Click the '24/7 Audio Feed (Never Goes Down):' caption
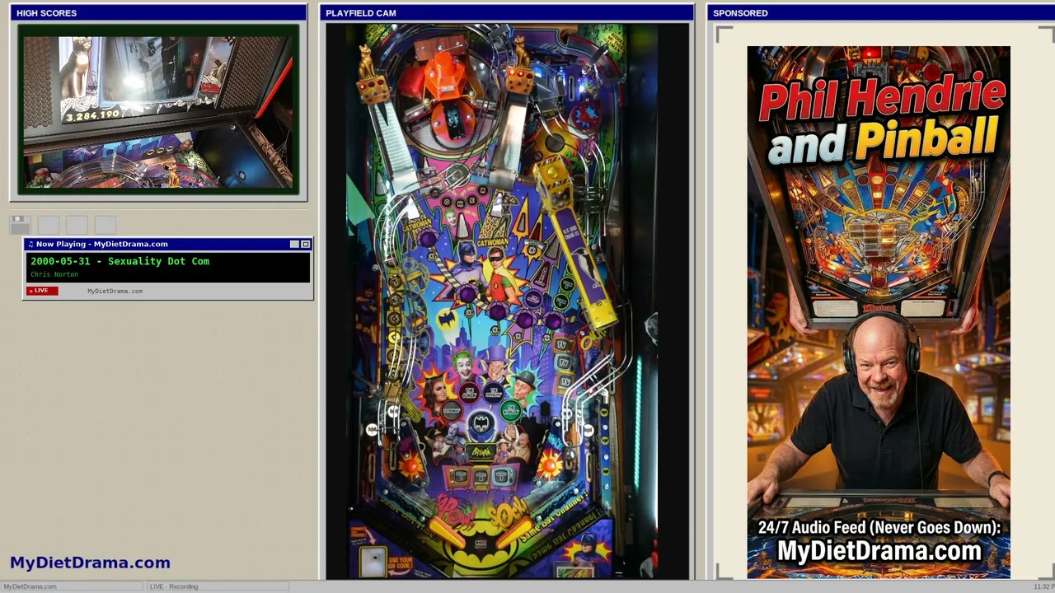This screenshot has height=593, width=1055. pyautogui.click(x=879, y=528)
